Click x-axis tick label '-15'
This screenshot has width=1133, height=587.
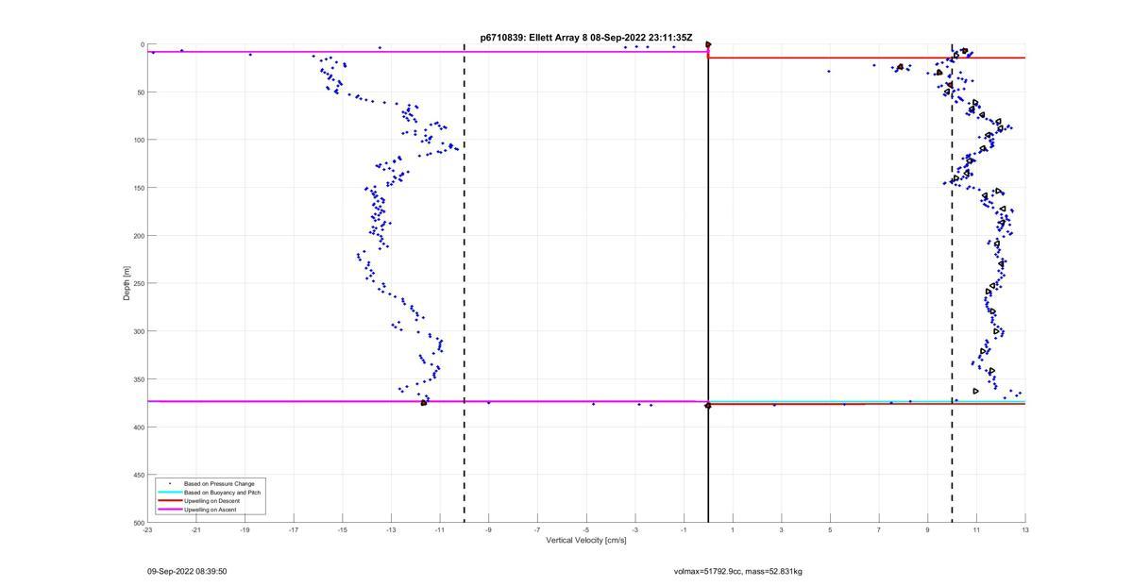tap(343, 530)
